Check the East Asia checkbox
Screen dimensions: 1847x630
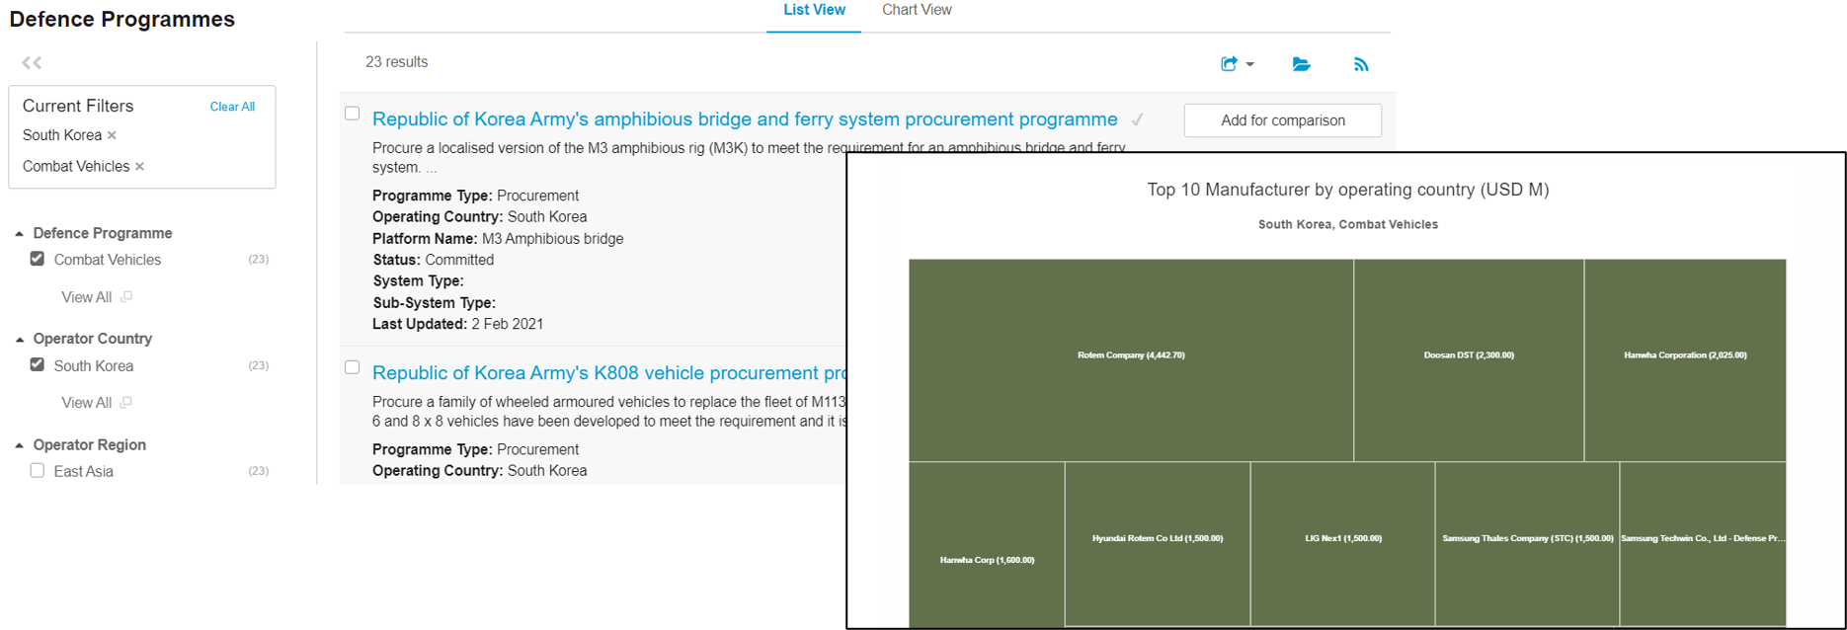tap(38, 471)
